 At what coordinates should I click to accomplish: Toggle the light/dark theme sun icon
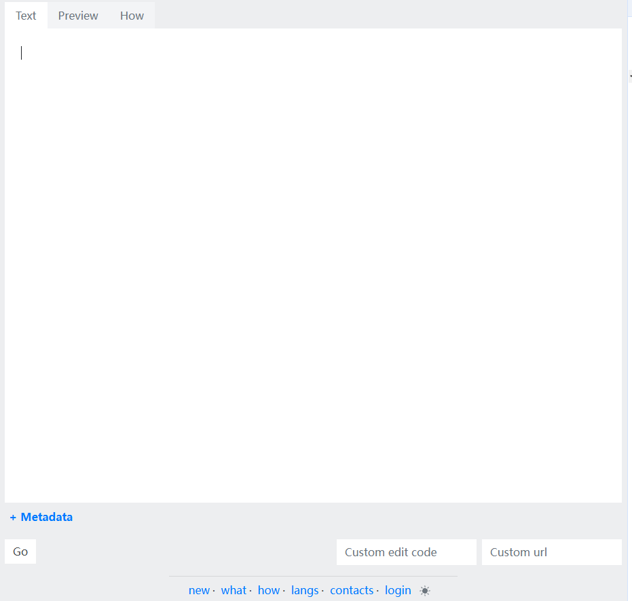click(425, 591)
